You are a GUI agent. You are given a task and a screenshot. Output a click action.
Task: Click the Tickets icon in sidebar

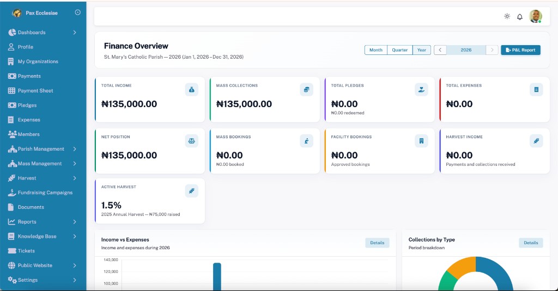tap(12, 251)
